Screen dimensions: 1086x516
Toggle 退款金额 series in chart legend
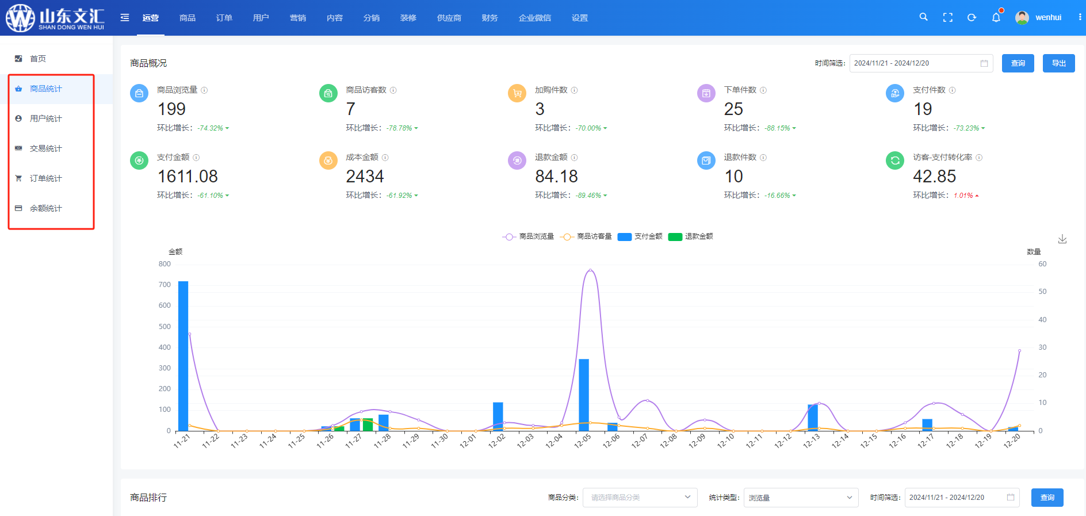(x=690, y=236)
